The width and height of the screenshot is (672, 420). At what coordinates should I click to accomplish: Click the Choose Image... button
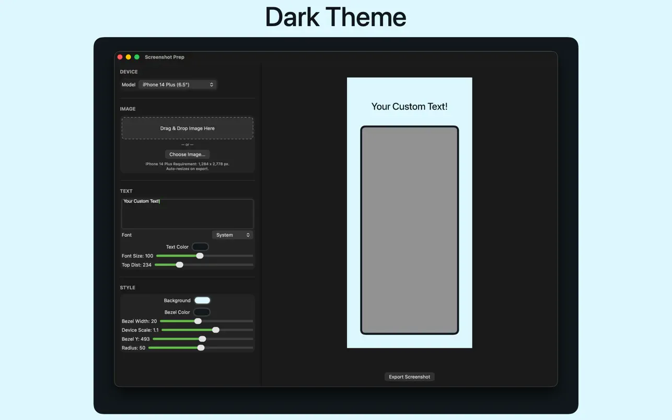pos(187,155)
